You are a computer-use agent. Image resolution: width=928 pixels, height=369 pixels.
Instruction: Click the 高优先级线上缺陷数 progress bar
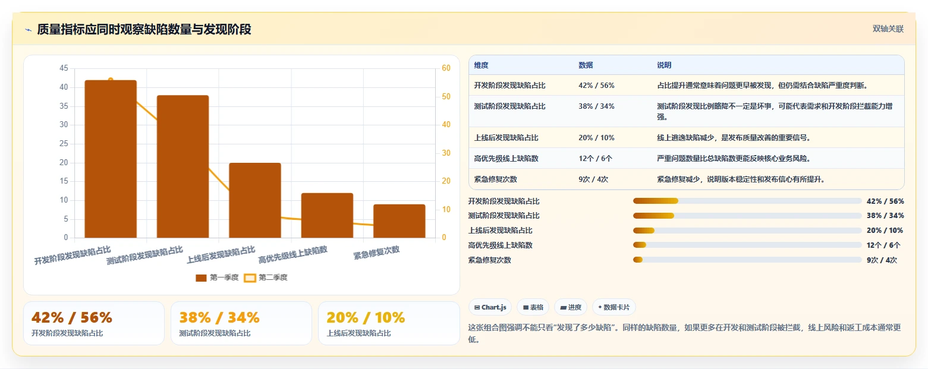point(747,245)
